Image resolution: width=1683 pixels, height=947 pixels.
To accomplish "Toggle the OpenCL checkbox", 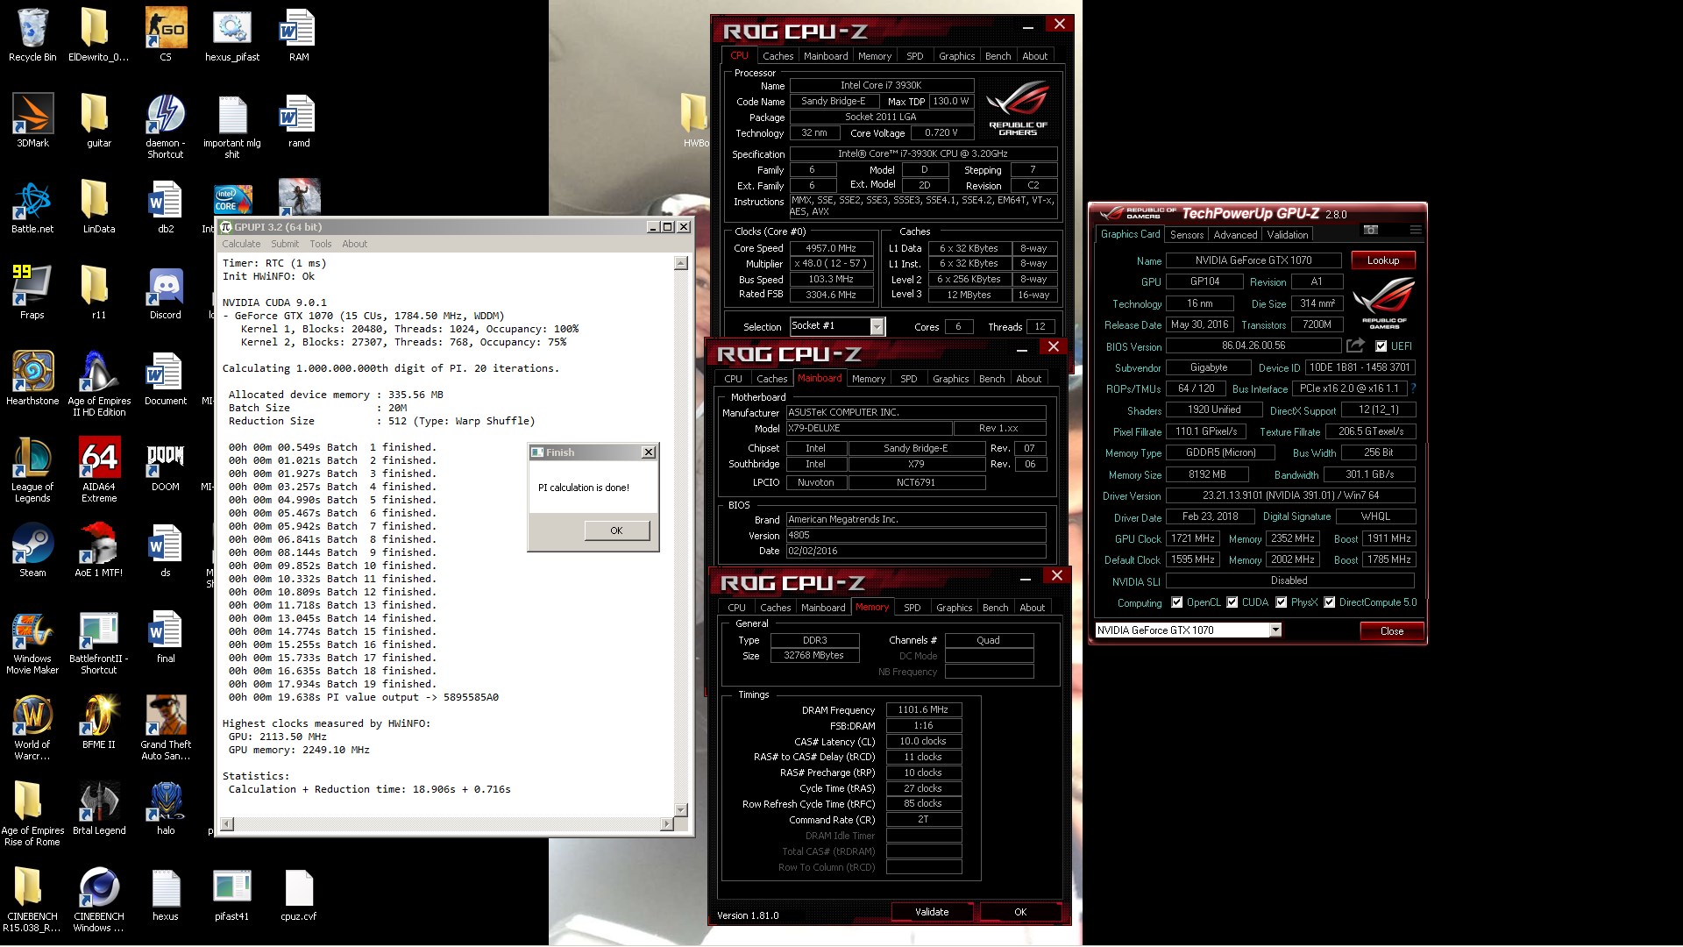I will pyautogui.click(x=1177, y=602).
